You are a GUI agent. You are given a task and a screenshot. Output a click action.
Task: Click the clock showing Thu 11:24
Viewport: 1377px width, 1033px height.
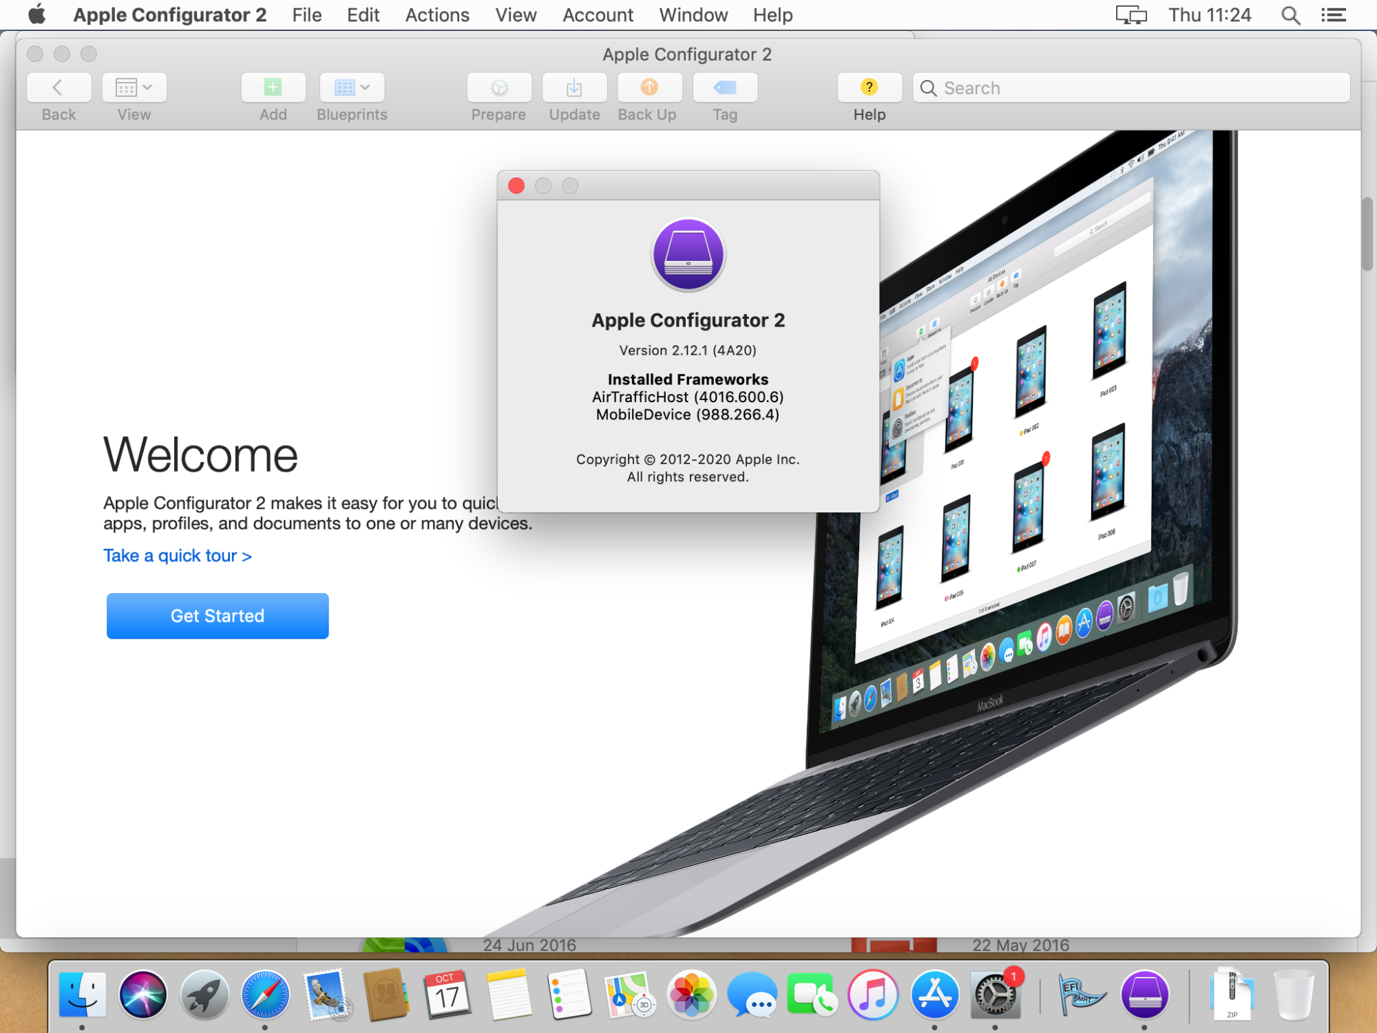(1210, 14)
